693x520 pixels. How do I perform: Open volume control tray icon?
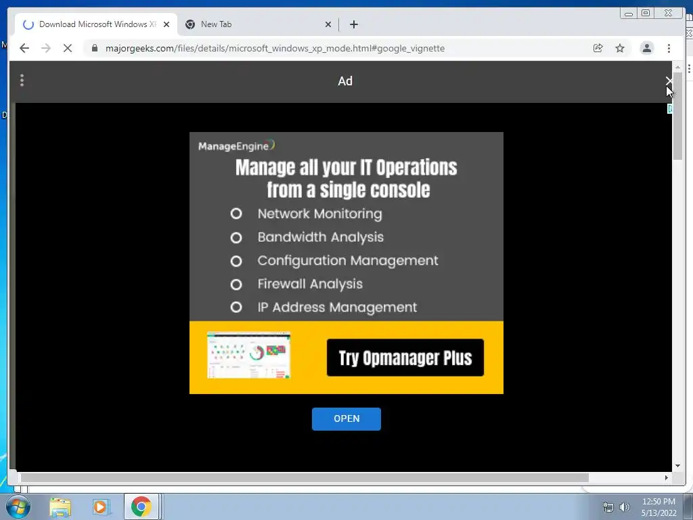point(625,507)
